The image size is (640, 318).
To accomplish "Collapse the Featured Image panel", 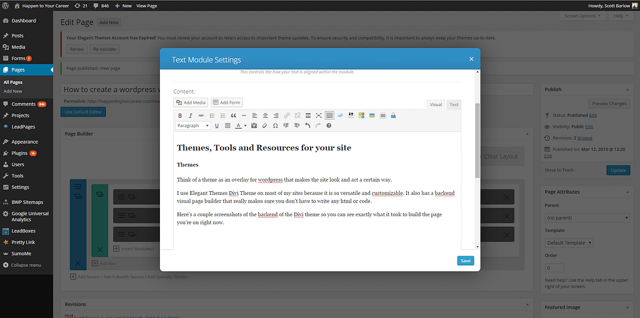I will coord(626,307).
